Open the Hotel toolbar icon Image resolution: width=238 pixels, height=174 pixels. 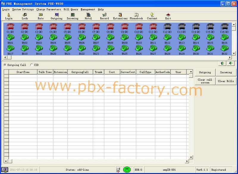coord(88,16)
